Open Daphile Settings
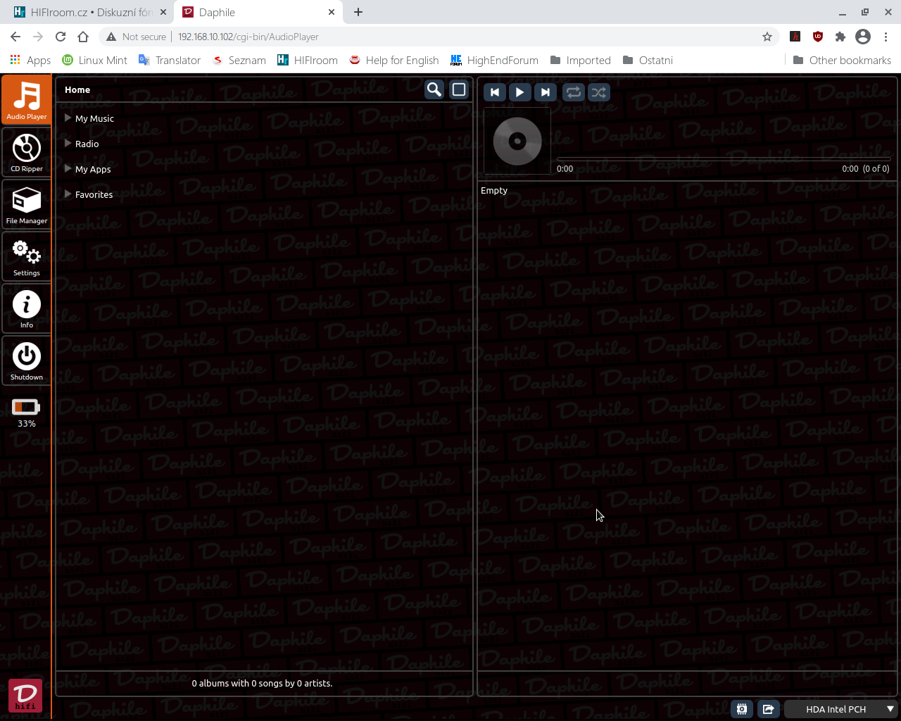The image size is (901, 721). point(27,256)
